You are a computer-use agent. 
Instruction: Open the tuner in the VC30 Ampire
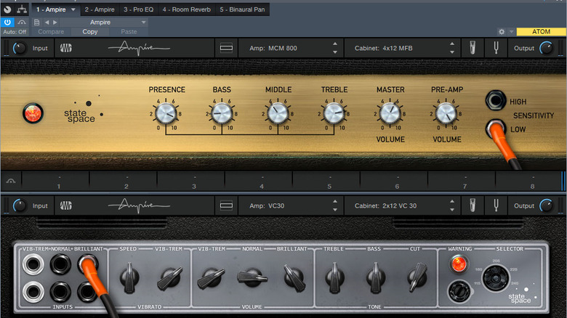pos(496,205)
